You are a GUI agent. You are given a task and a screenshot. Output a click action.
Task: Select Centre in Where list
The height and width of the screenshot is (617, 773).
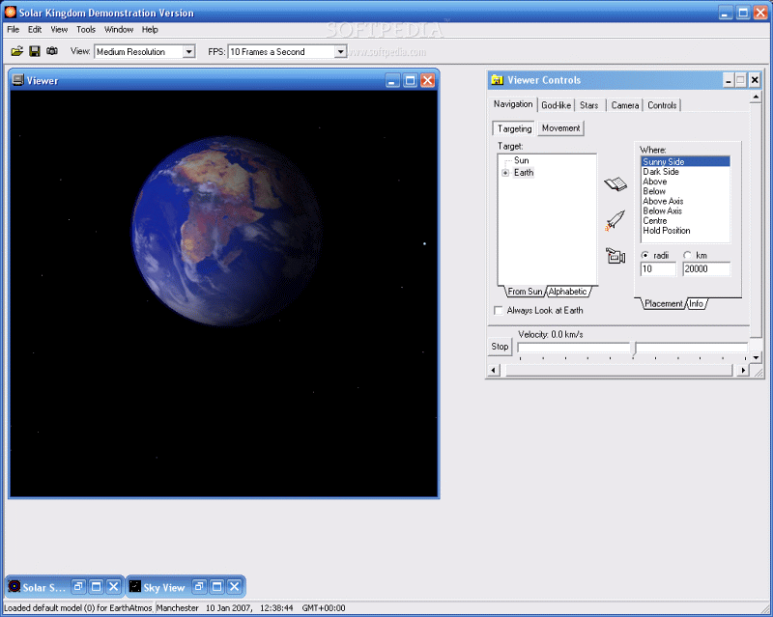685,221
